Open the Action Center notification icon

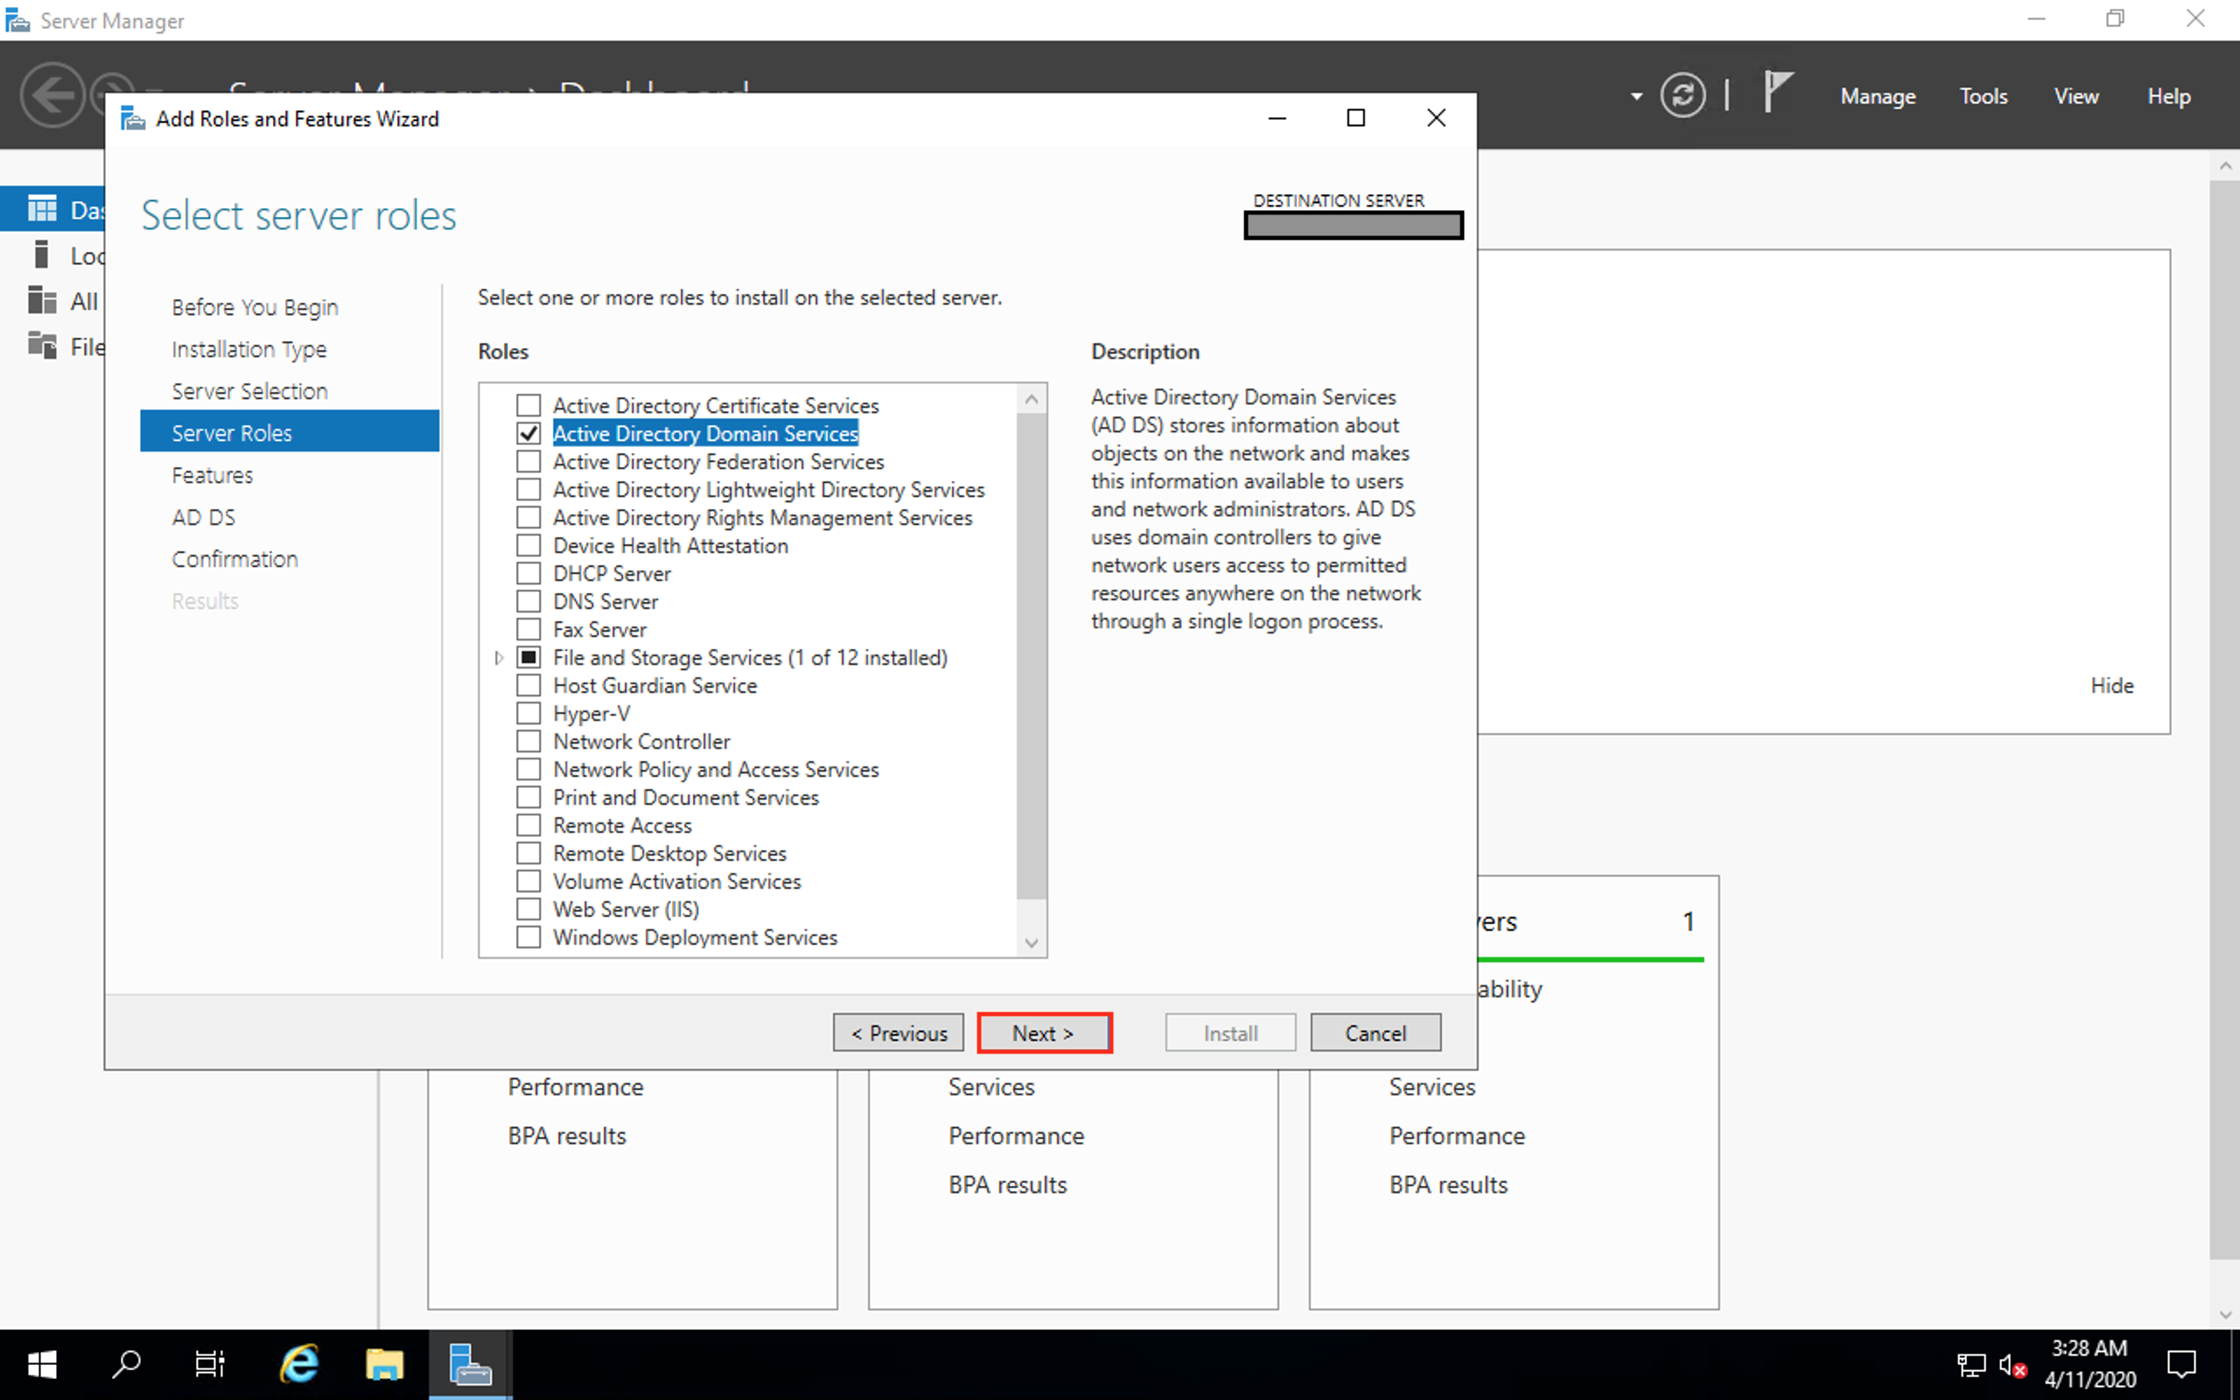click(x=2181, y=1364)
